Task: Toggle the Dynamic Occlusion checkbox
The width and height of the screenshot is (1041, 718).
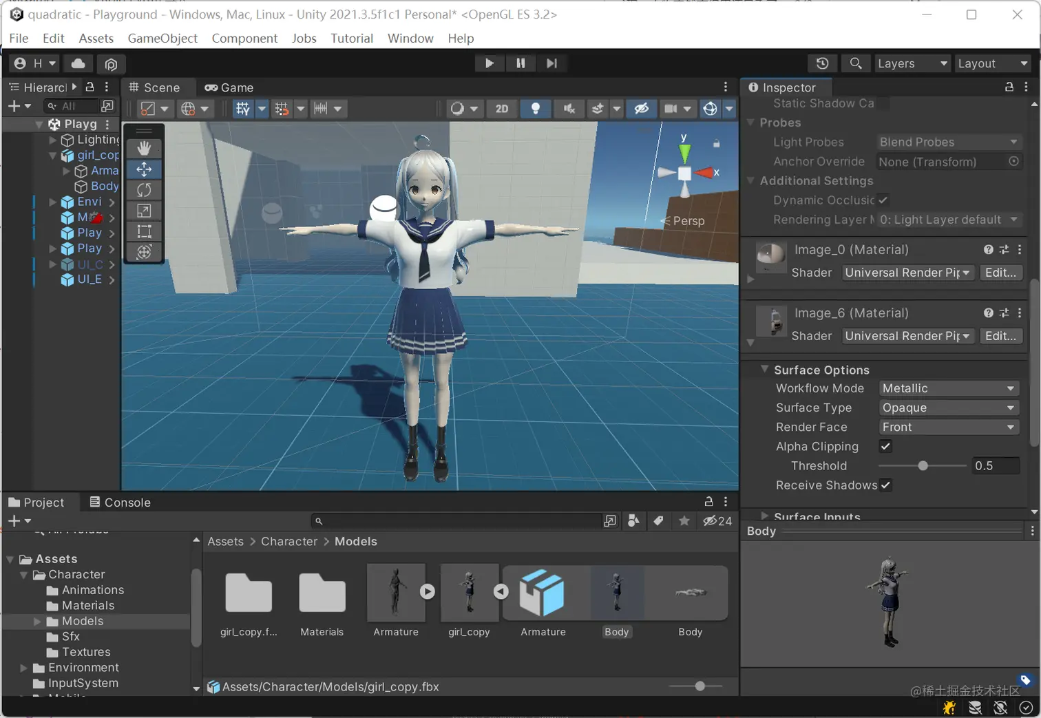Action: click(x=883, y=200)
